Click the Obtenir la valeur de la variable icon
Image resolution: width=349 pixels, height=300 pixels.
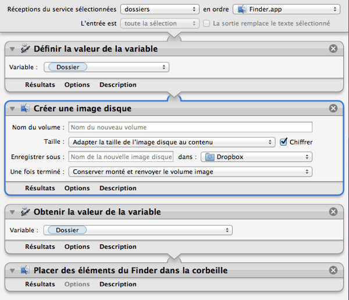25,212
